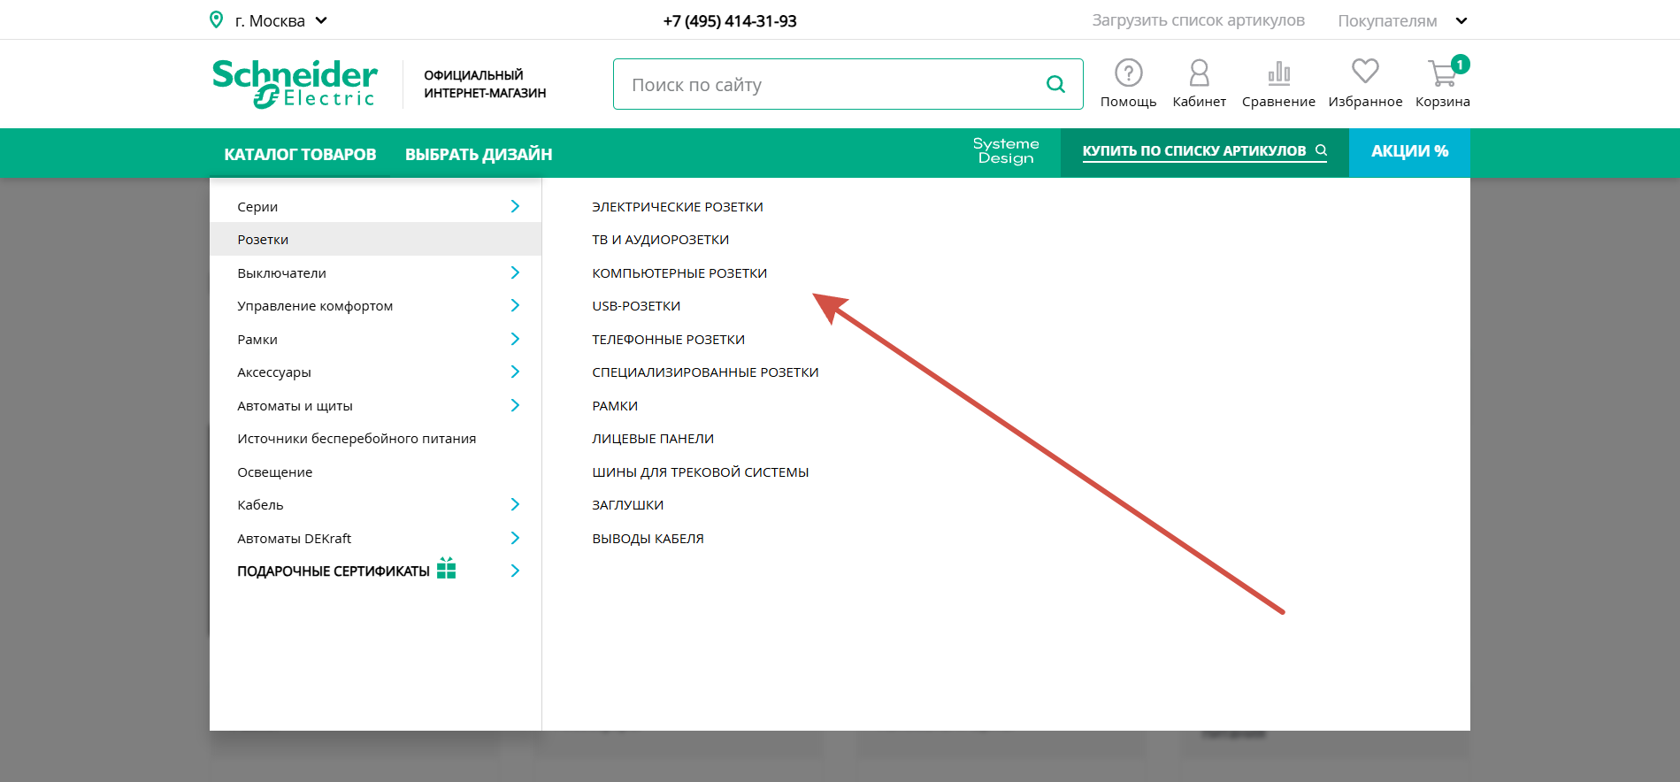Image resolution: width=1680 pixels, height=782 pixels.
Task: Open ШИНЫ ДЛЯ ТРЕКОВОЙ СИСТЕМЫ subcategory
Action: pyautogui.click(x=701, y=471)
